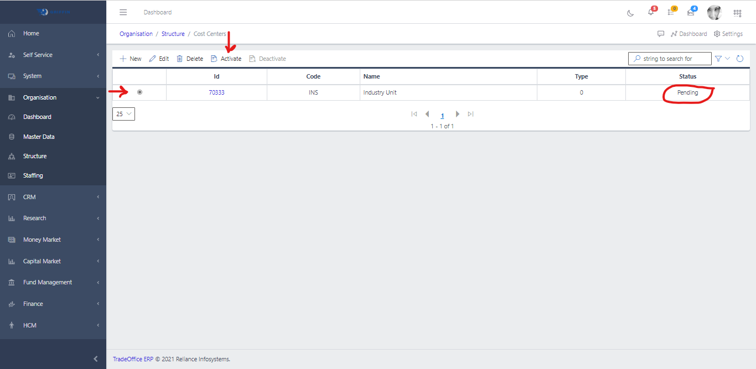Image resolution: width=756 pixels, height=369 pixels.
Task: Open Master Data in the sidebar
Action: click(39, 137)
